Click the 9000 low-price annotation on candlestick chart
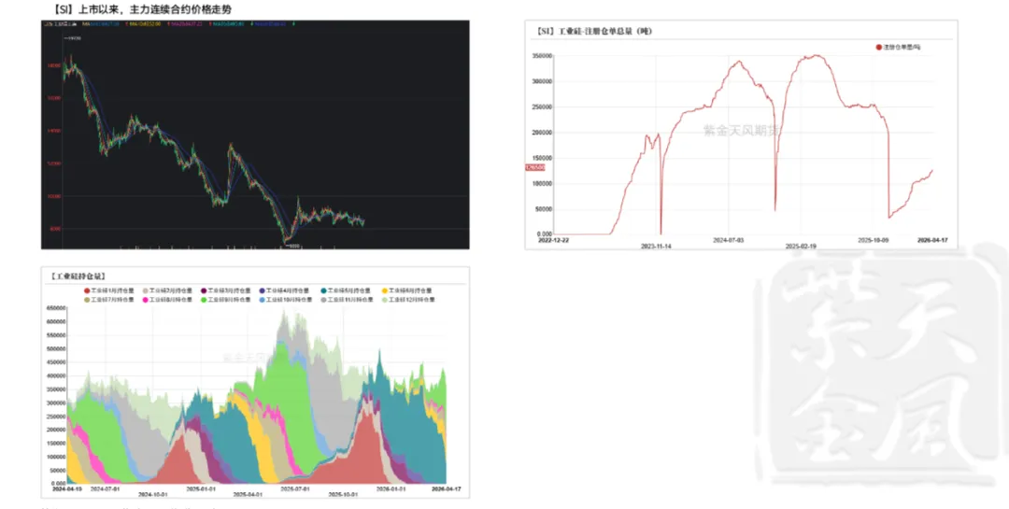Viewport: 1009px width, 509px height. (x=292, y=246)
